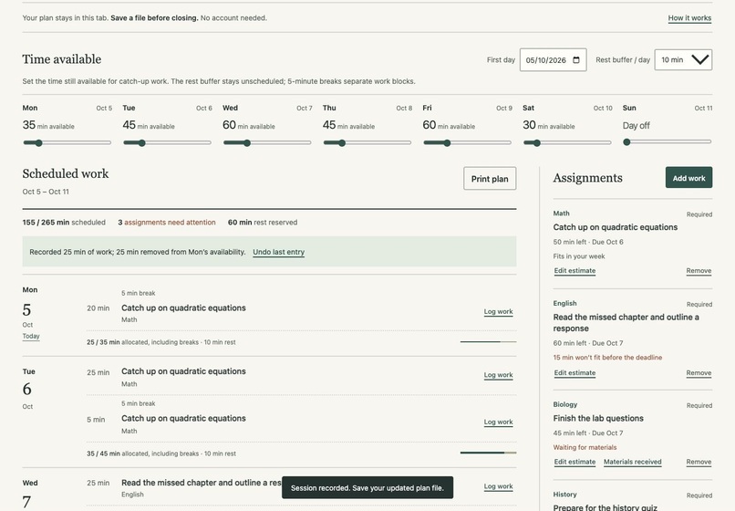The height and width of the screenshot is (511, 735).
Task: Click the 'Session recorded' toast notification
Action: [x=367, y=487]
